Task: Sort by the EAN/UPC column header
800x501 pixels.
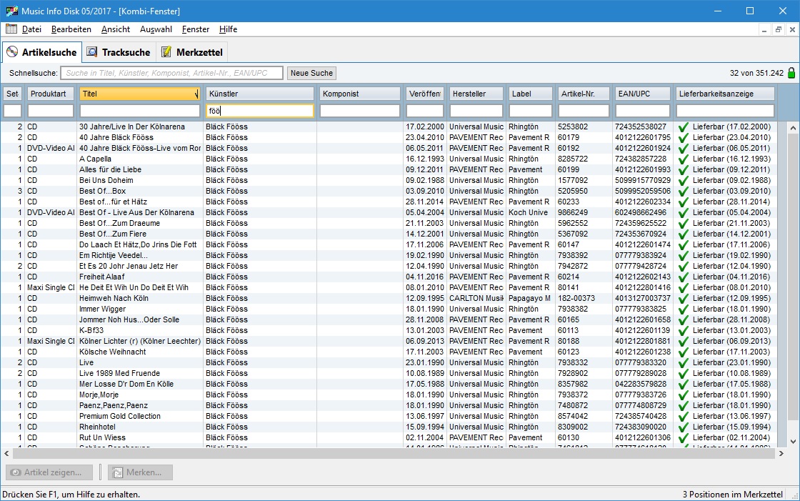Action: pyautogui.click(x=642, y=94)
